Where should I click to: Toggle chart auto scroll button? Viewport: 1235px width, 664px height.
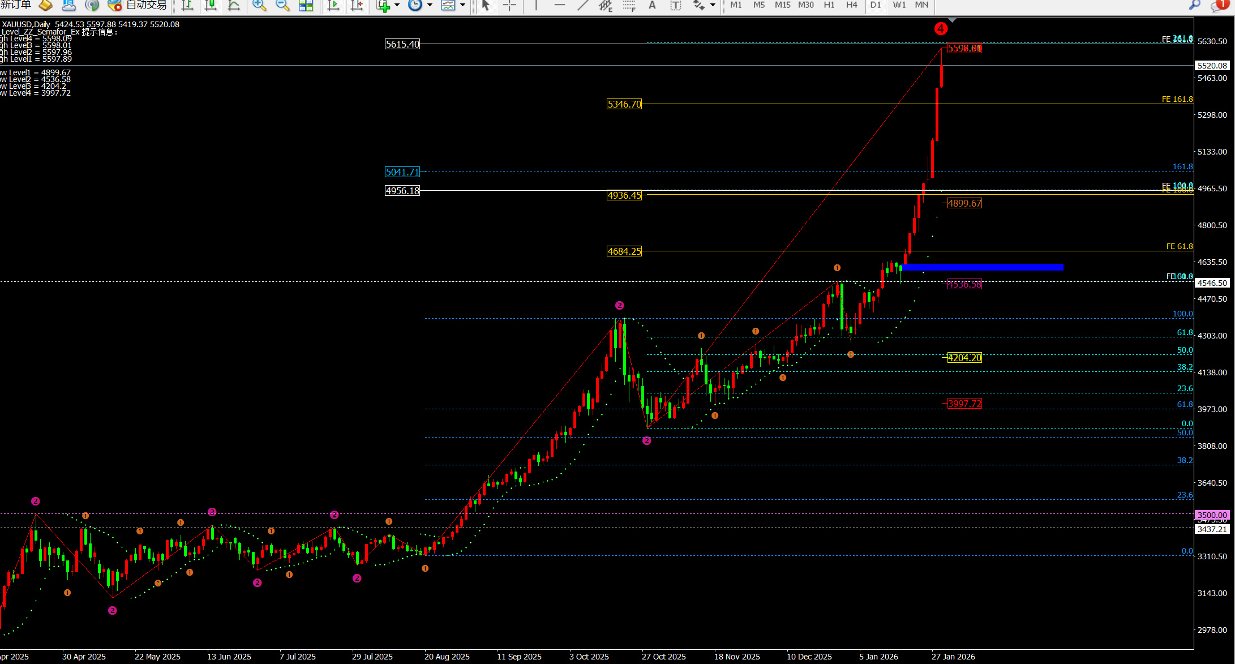[333, 6]
